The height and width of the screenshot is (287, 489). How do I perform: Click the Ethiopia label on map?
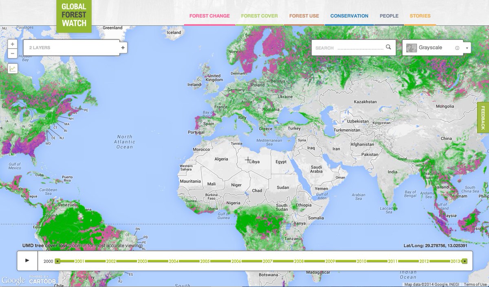click(303, 205)
